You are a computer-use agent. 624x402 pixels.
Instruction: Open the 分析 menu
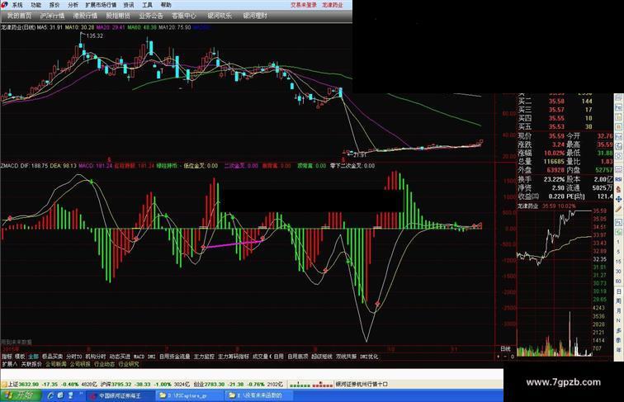point(73,5)
